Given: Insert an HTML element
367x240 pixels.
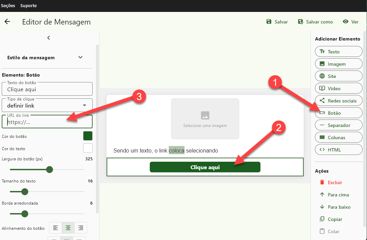Looking at the screenshot, I should pos(338,150).
